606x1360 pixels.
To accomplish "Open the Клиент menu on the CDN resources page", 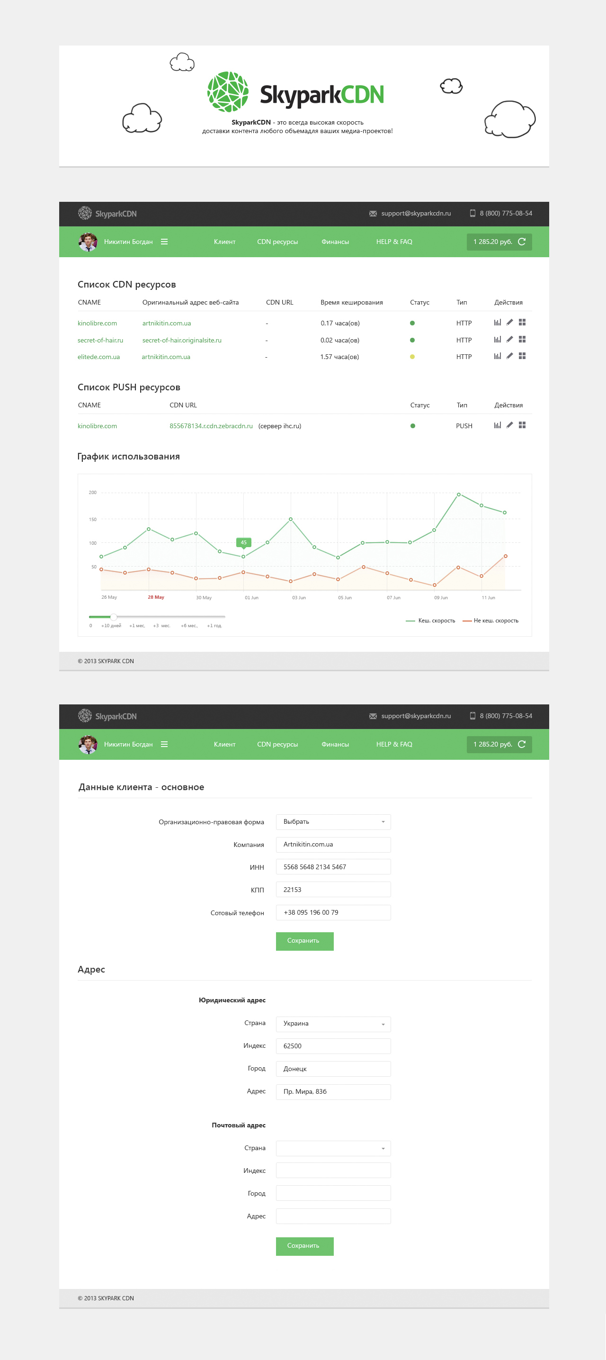I will [224, 242].
